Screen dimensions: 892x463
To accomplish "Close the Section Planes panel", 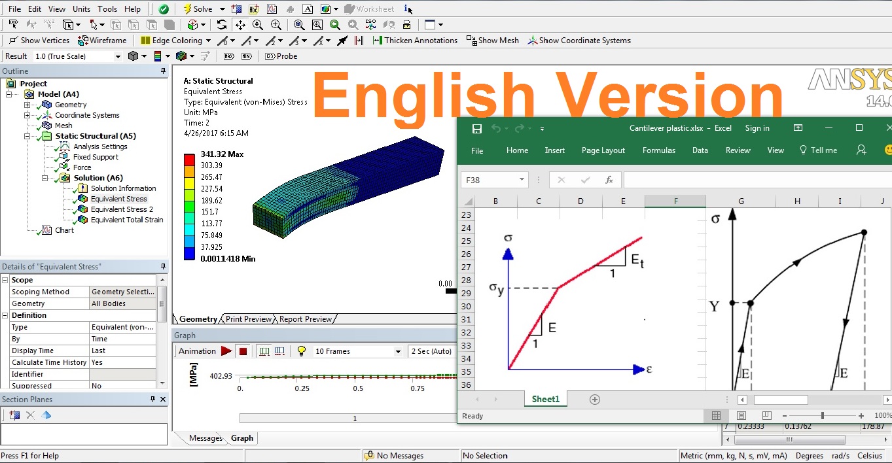I will point(163,400).
